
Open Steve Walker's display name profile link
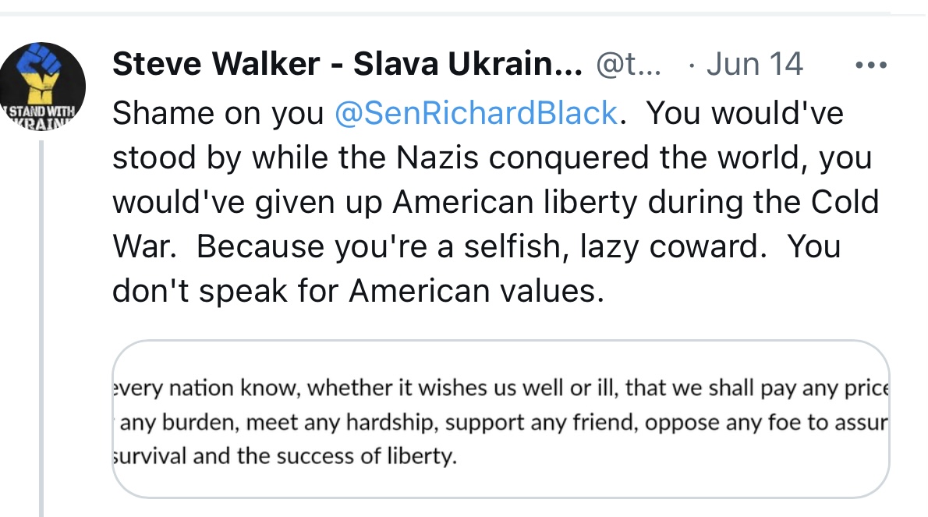[347, 64]
